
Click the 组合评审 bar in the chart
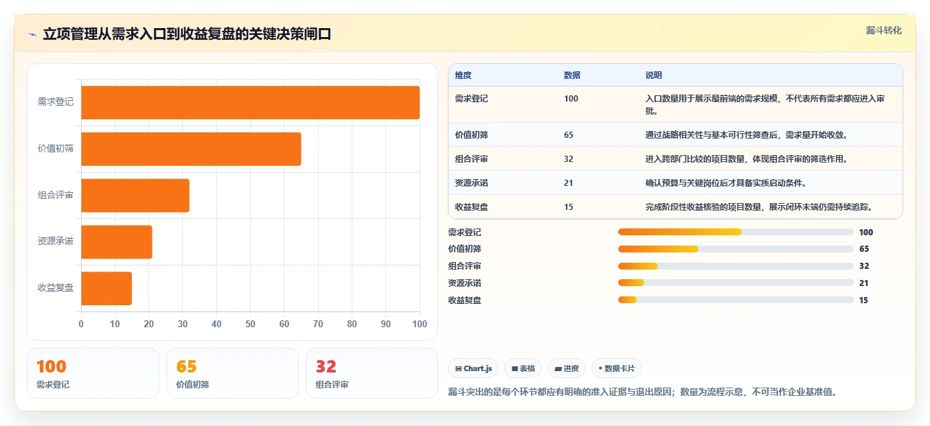135,196
